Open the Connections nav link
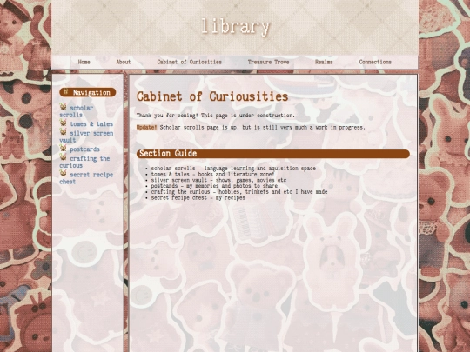The height and width of the screenshot is (352, 470). click(x=375, y=62)
